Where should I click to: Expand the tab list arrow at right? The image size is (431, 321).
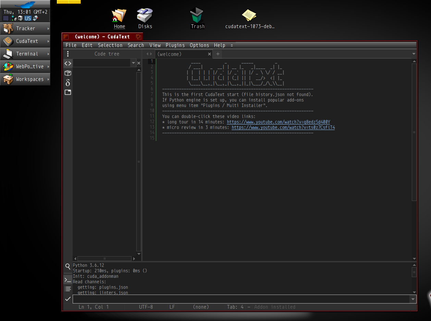(414, 54)
